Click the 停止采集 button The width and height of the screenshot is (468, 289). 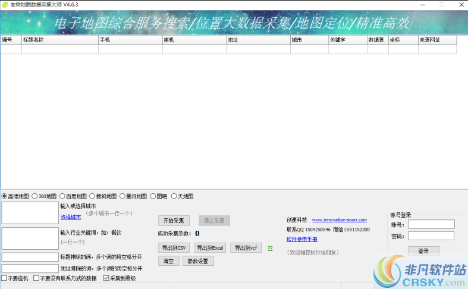[x=214, y=221]
